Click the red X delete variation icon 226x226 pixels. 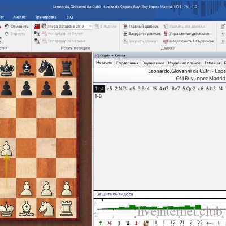tap(110, 223)
